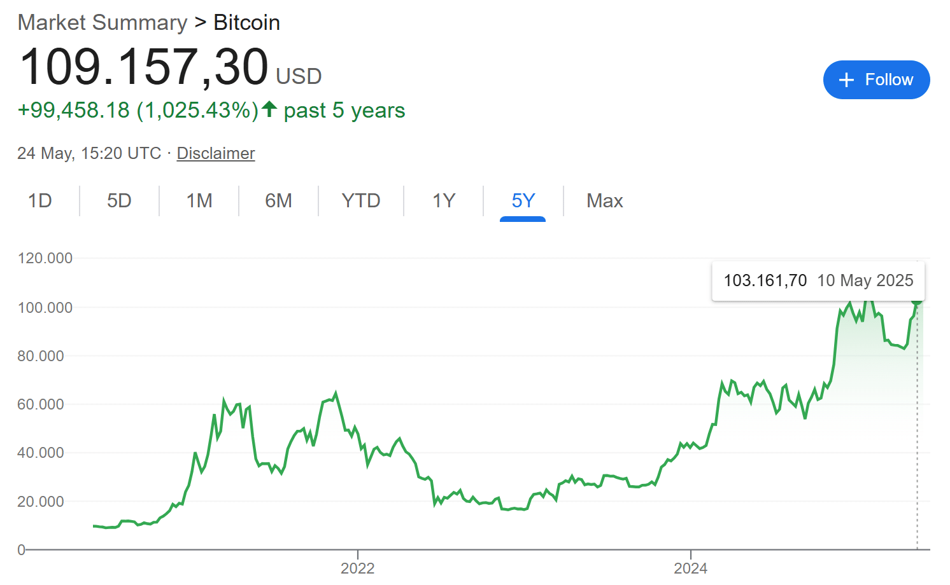Show the 1Y chart range
Screen dimensions: 950x585
tap(444, 201)
